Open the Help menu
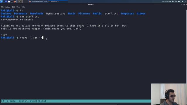Screen dimensions: 187x105 23,7
